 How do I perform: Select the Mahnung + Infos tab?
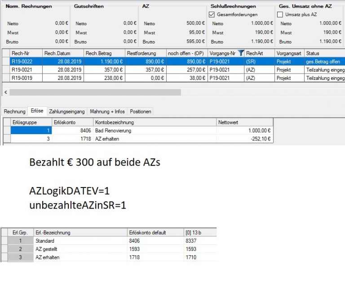tap(107, 111)
